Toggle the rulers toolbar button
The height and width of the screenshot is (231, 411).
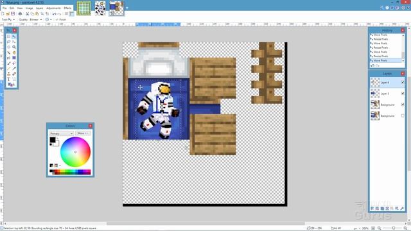71,13
